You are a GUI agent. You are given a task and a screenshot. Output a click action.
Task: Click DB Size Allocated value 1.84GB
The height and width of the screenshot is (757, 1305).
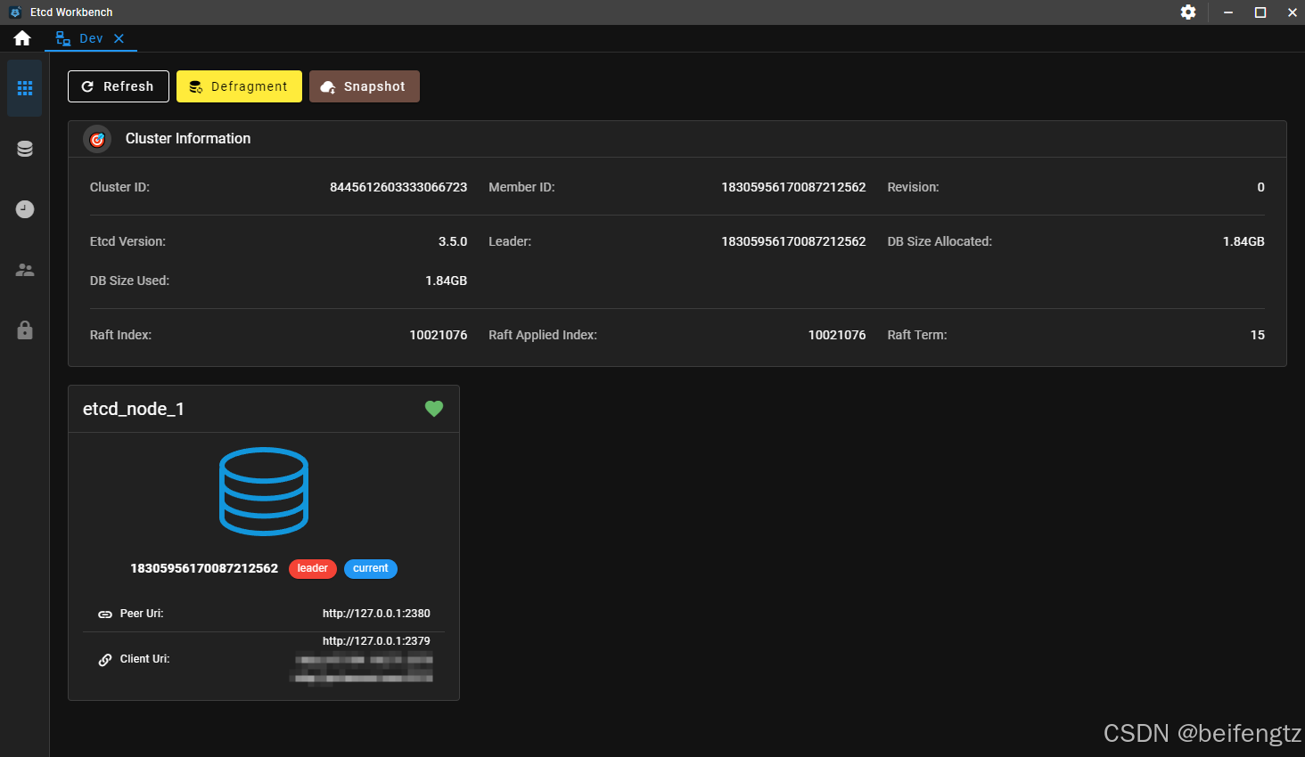coord(1243,241)
